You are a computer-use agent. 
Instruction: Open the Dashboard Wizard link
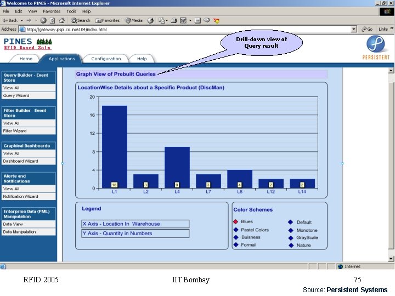click(29, 161)
